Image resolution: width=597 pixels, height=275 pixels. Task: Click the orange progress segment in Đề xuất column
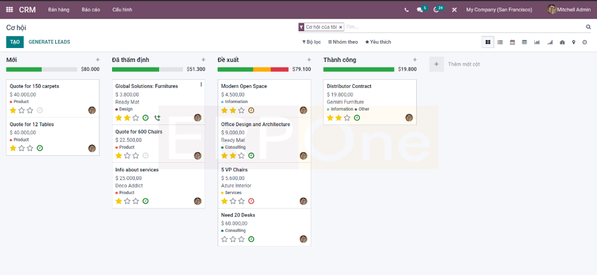click(x=262, y=69)
